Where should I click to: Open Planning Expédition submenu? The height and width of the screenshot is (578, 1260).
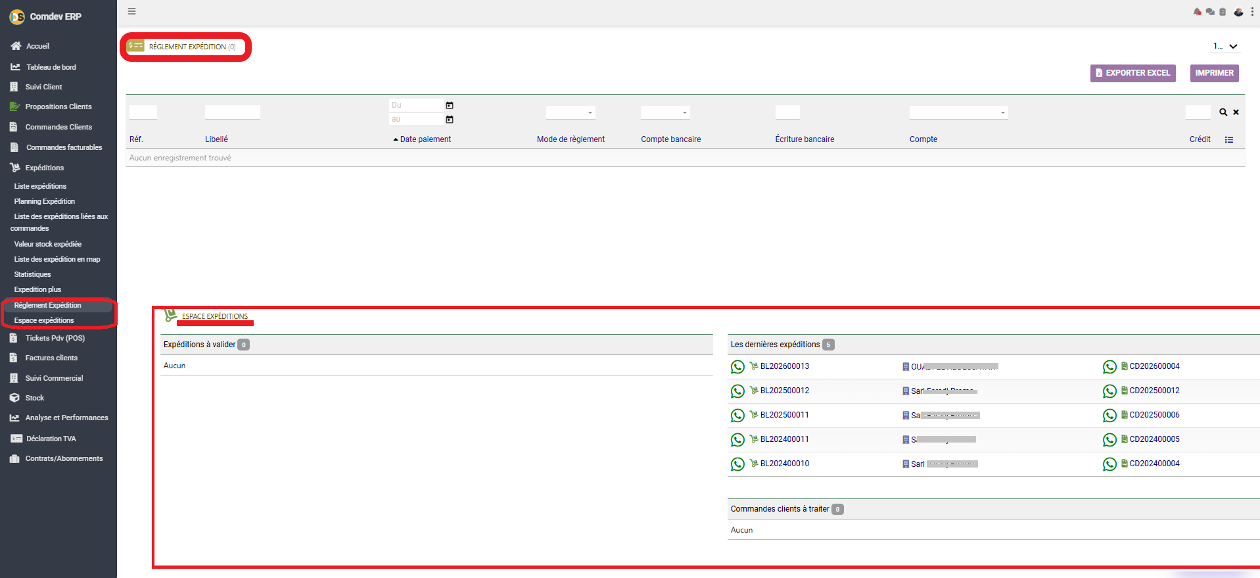tap(45, 201)
